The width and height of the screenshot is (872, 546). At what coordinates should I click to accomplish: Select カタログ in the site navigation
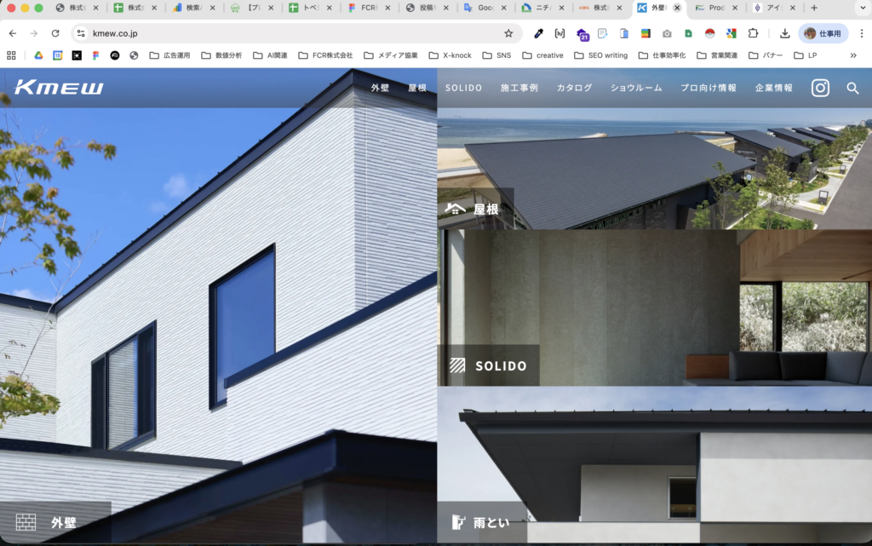coord(574,88)
